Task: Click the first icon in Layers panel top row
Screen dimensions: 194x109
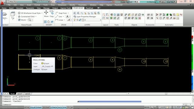Action: click(x=75, y=13)
